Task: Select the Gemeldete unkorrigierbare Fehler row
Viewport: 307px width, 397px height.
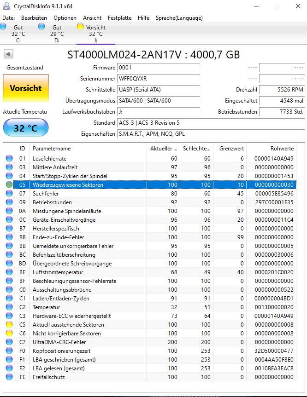Action: pos(150,246)
